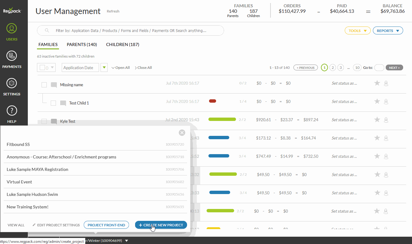412x244 pixels.
Task: Open the Users section in sidebar
Action: tap(12, 32)
